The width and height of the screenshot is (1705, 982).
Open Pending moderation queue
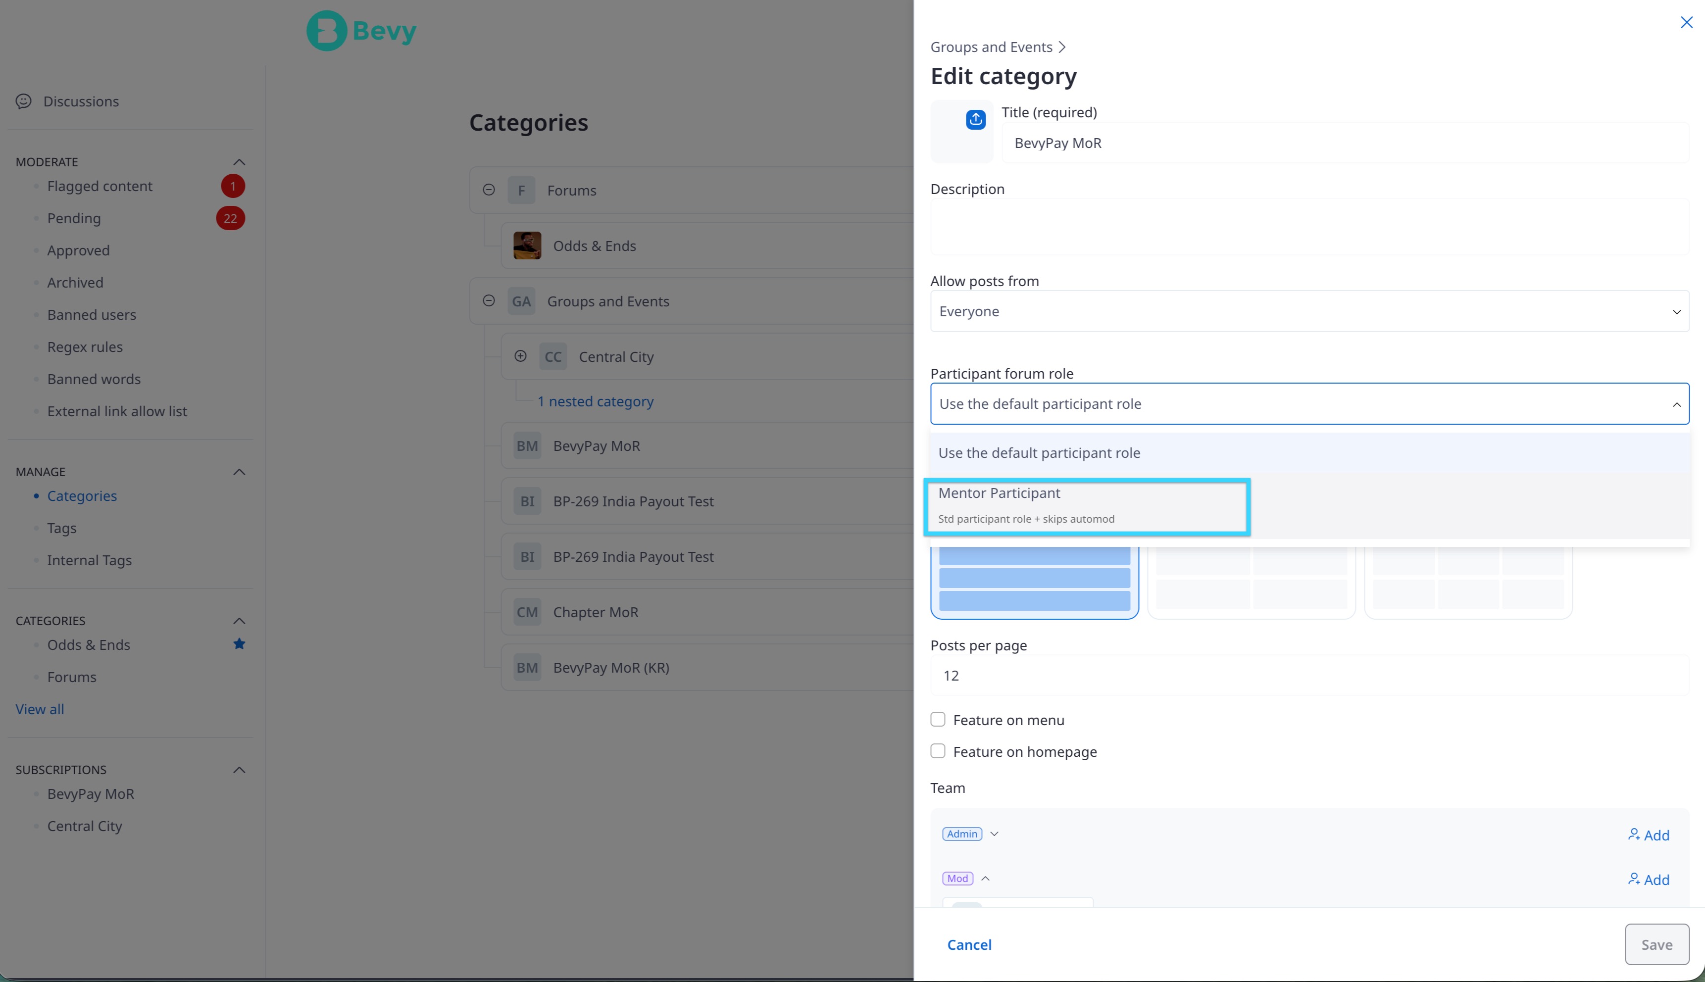point(73,218)
